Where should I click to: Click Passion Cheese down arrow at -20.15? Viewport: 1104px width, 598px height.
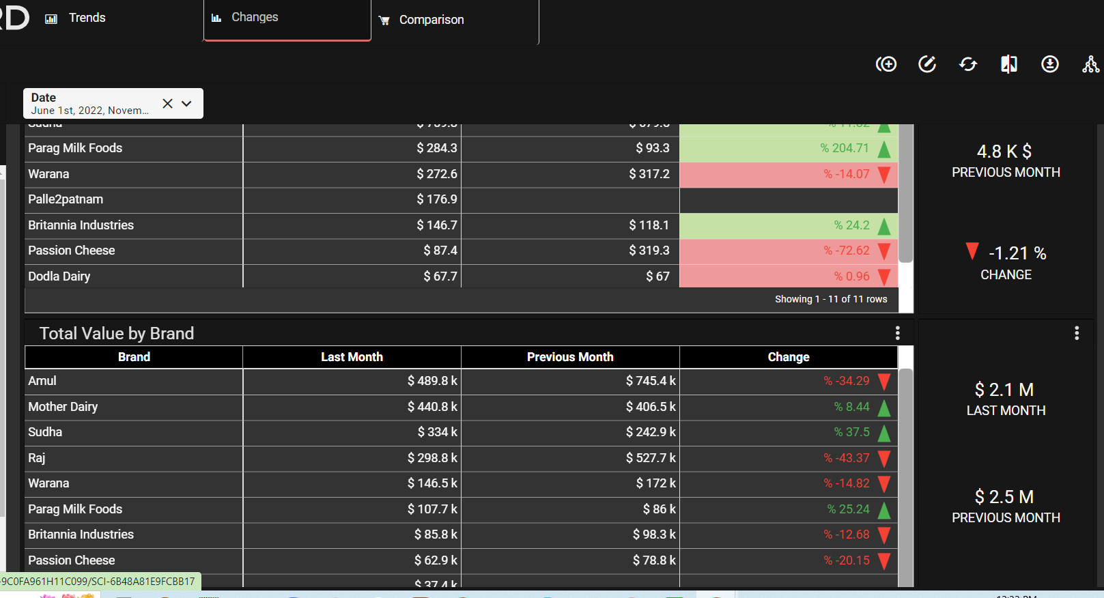tap(884, 561)
